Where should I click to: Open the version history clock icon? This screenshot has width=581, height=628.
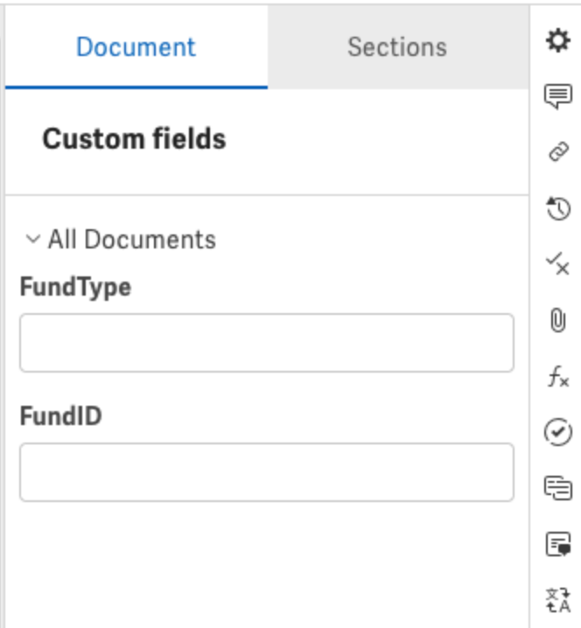[x=557, y=208]
